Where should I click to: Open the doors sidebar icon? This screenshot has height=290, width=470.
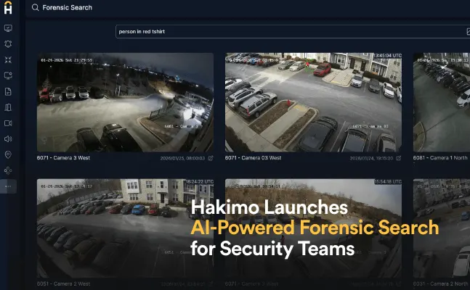point(8,107)
